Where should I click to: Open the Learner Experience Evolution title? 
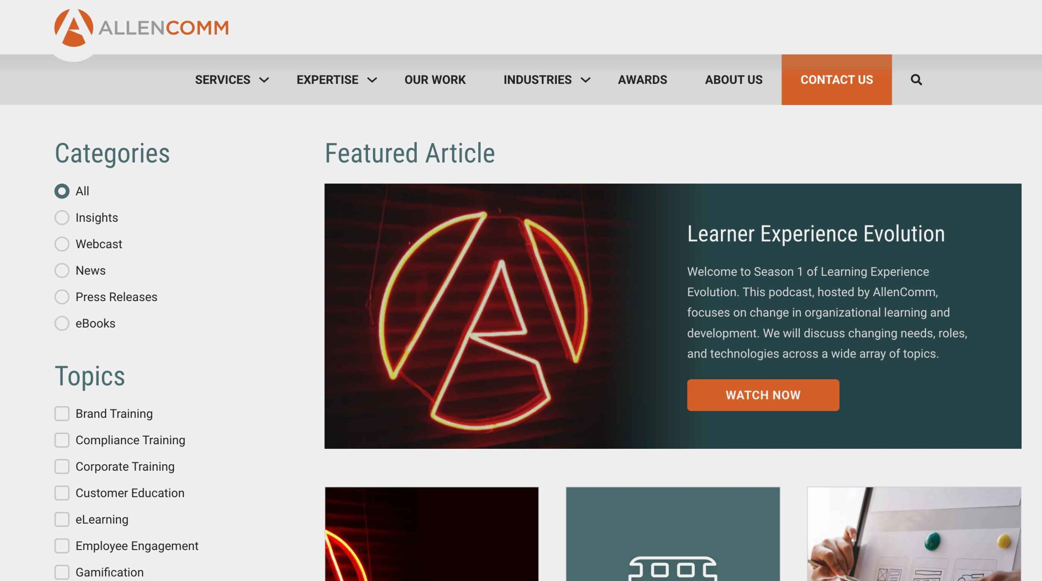point(816,234)
